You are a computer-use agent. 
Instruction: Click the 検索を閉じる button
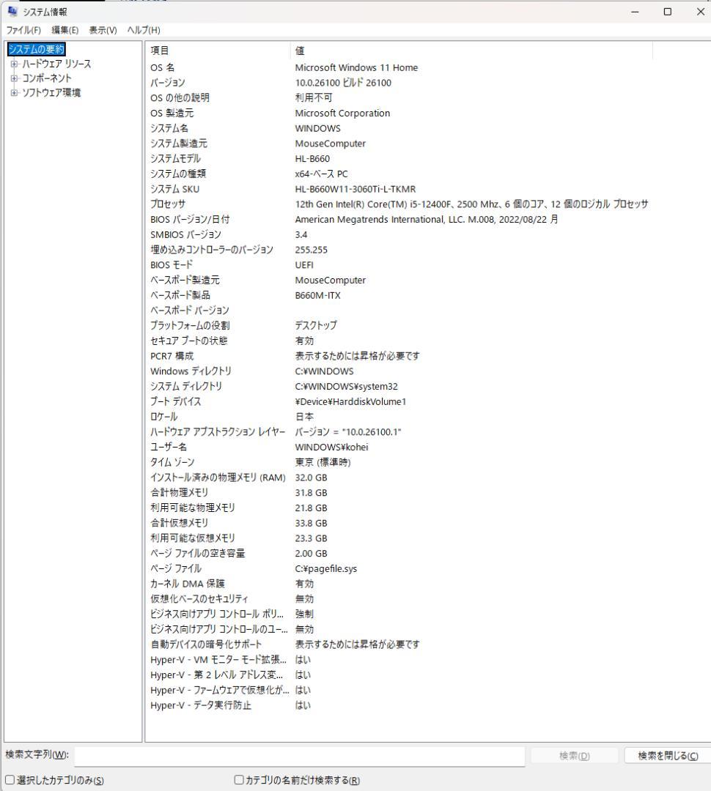pyautogui.click(x=667, y=756)
